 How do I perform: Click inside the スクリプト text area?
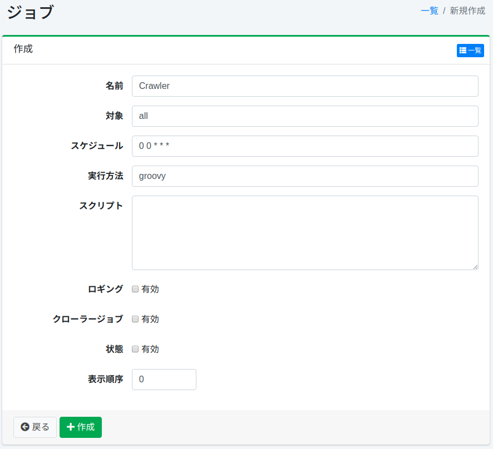click(x=305, y=233)
